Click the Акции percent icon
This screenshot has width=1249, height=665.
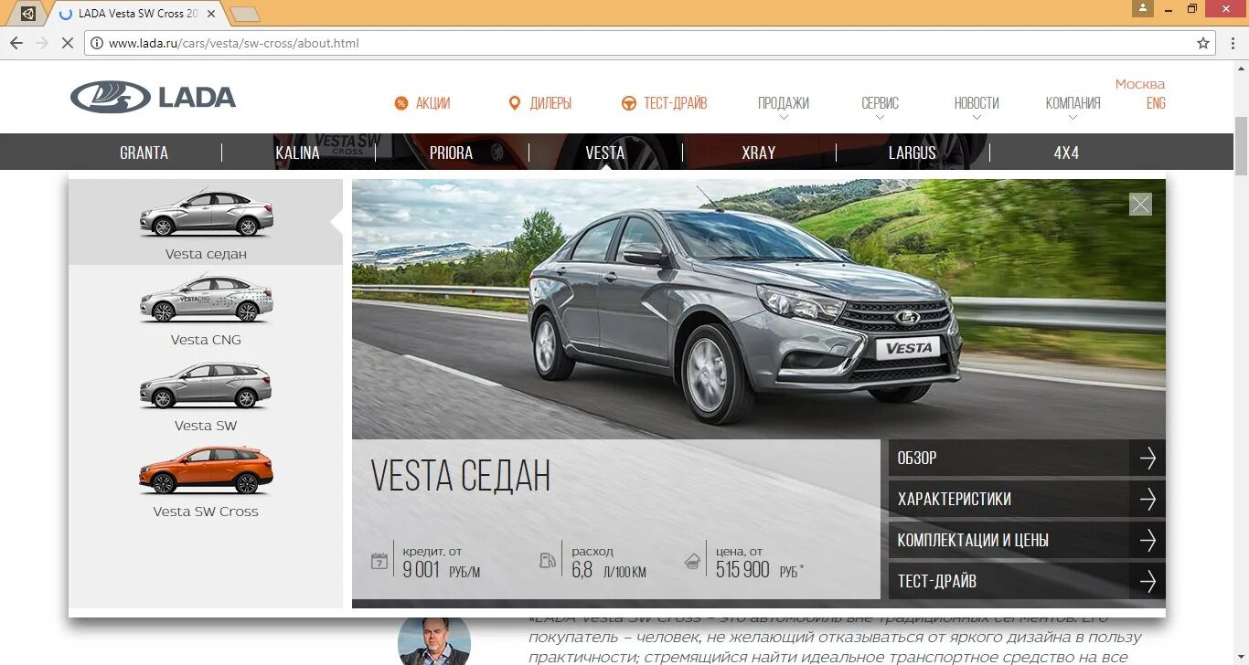pos(400,103)
